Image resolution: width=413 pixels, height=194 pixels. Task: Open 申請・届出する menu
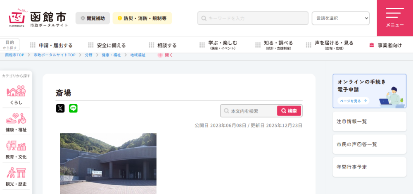point(51,45)
